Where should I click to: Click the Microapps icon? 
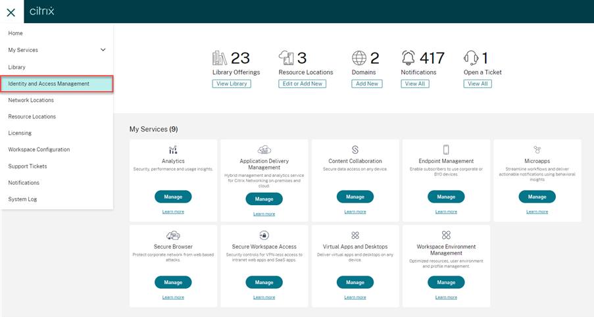[x=537, y=149]
